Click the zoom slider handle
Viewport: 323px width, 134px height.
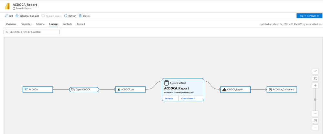point(315,100)
